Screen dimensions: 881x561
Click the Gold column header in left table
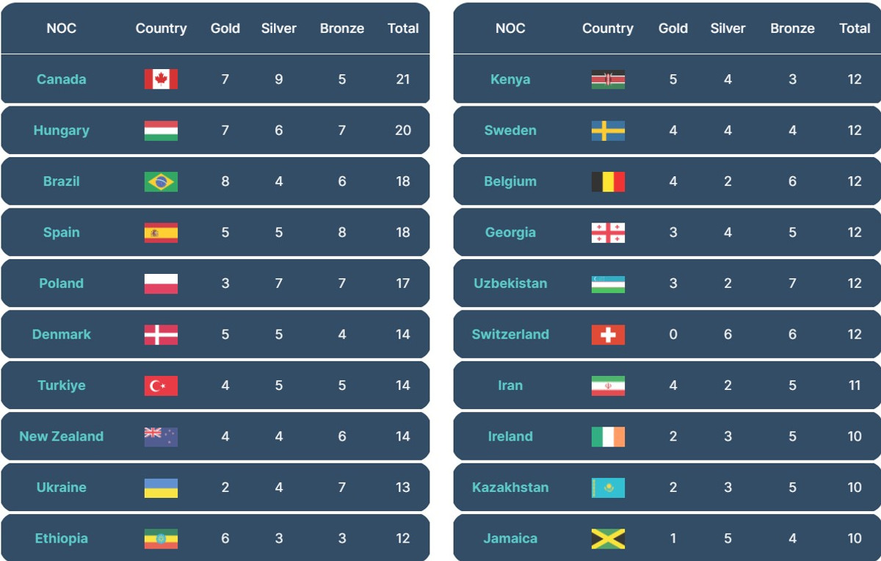click(x=225, y=29)
